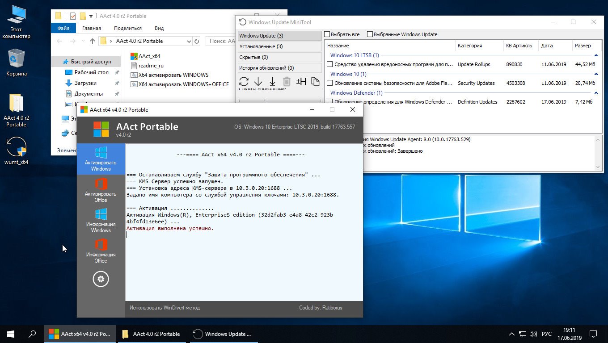Open Вид ribbon tab
Screen dimensions: 608x343
click(x=159, y=28)
